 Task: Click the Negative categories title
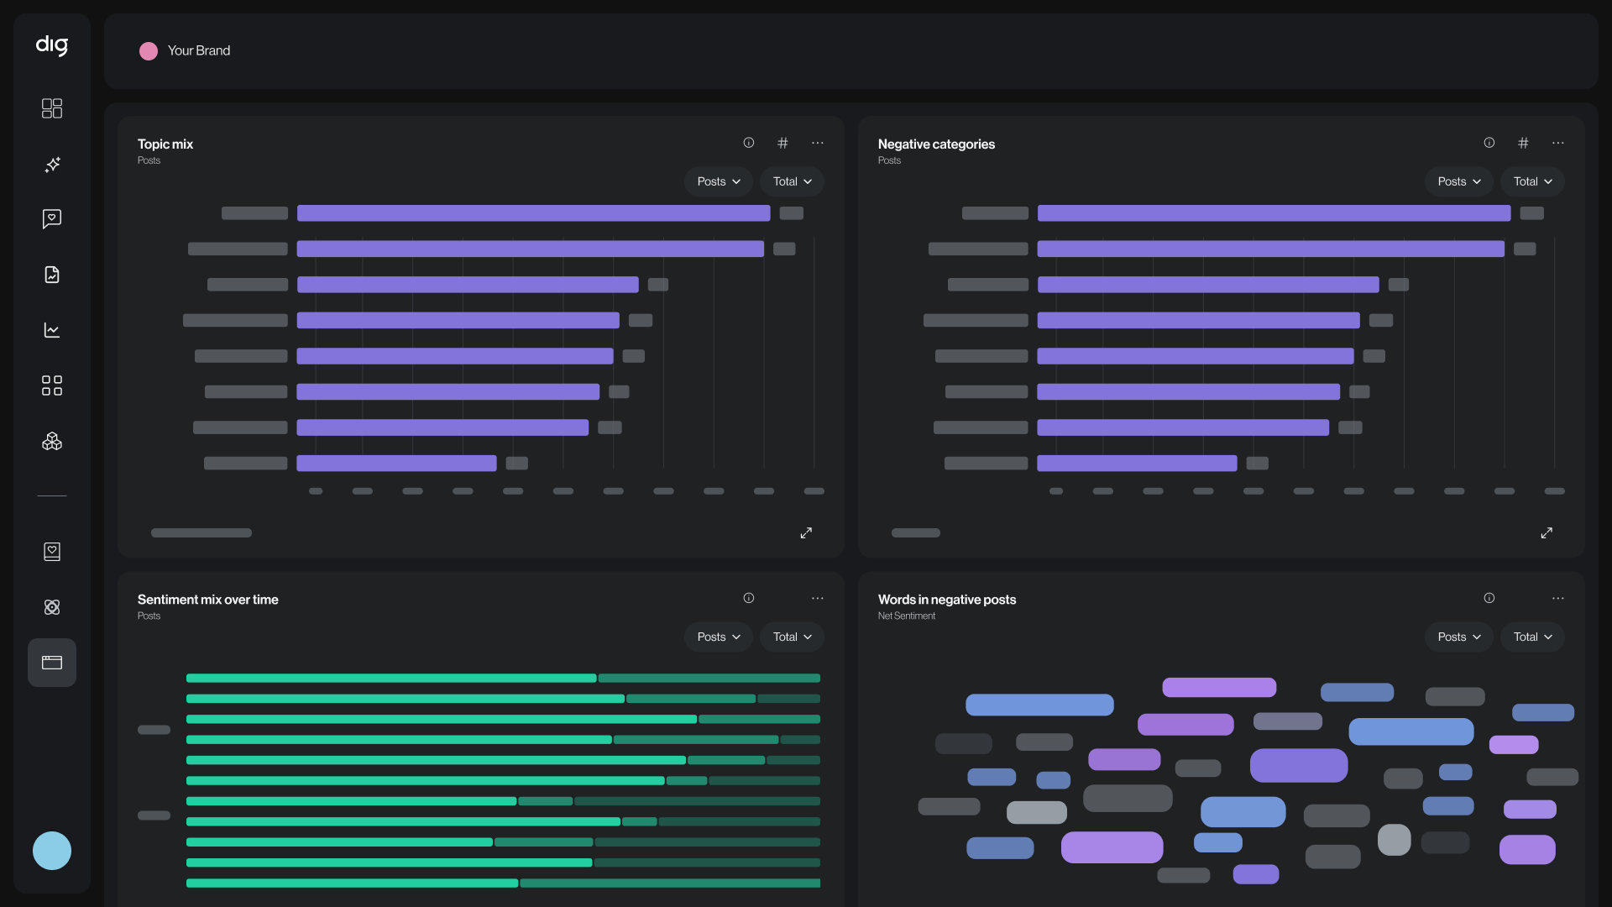pos(936,144)
